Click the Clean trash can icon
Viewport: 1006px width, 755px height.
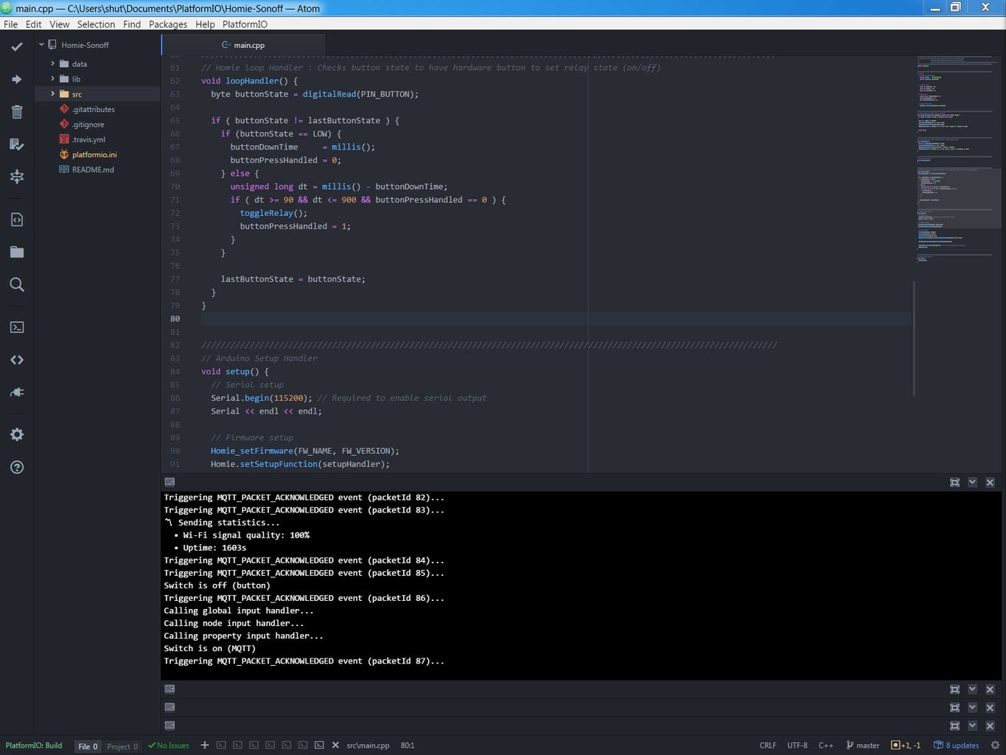(17, 112)
